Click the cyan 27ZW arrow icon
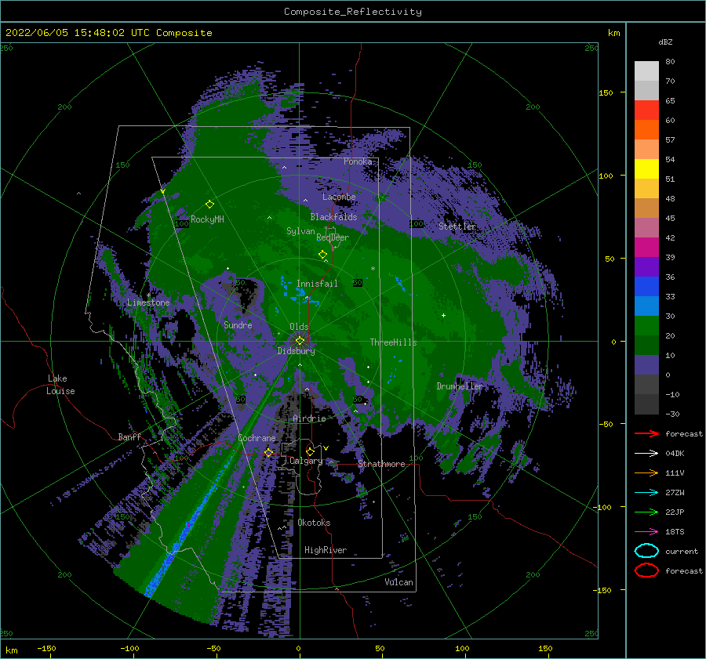 coord(646,493)
